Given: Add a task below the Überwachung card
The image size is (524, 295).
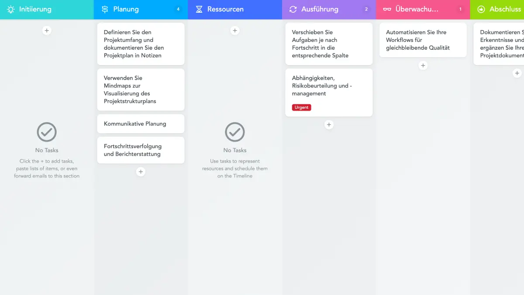Looking at the screenshot, I should (423, 66).
